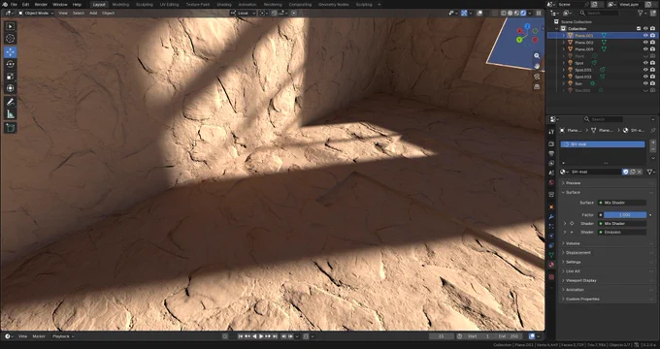Image resolution: width=660 pixels, height=349 pixels.
Task: Collapse the Surface panel
Action: point(607,192)
